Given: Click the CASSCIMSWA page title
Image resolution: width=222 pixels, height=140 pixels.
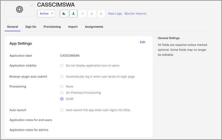Looking at the screenshot, I should (56, 5).
